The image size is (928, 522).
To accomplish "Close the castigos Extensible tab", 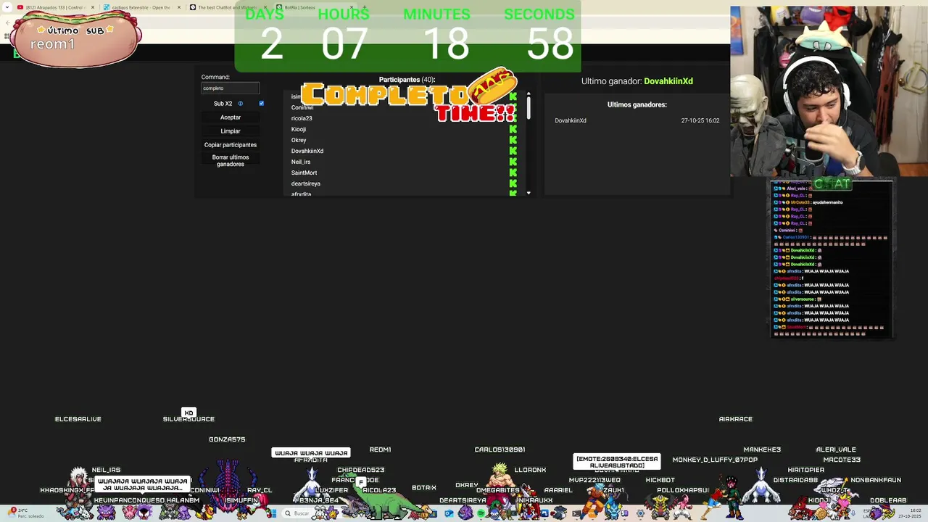I will 179,7.
